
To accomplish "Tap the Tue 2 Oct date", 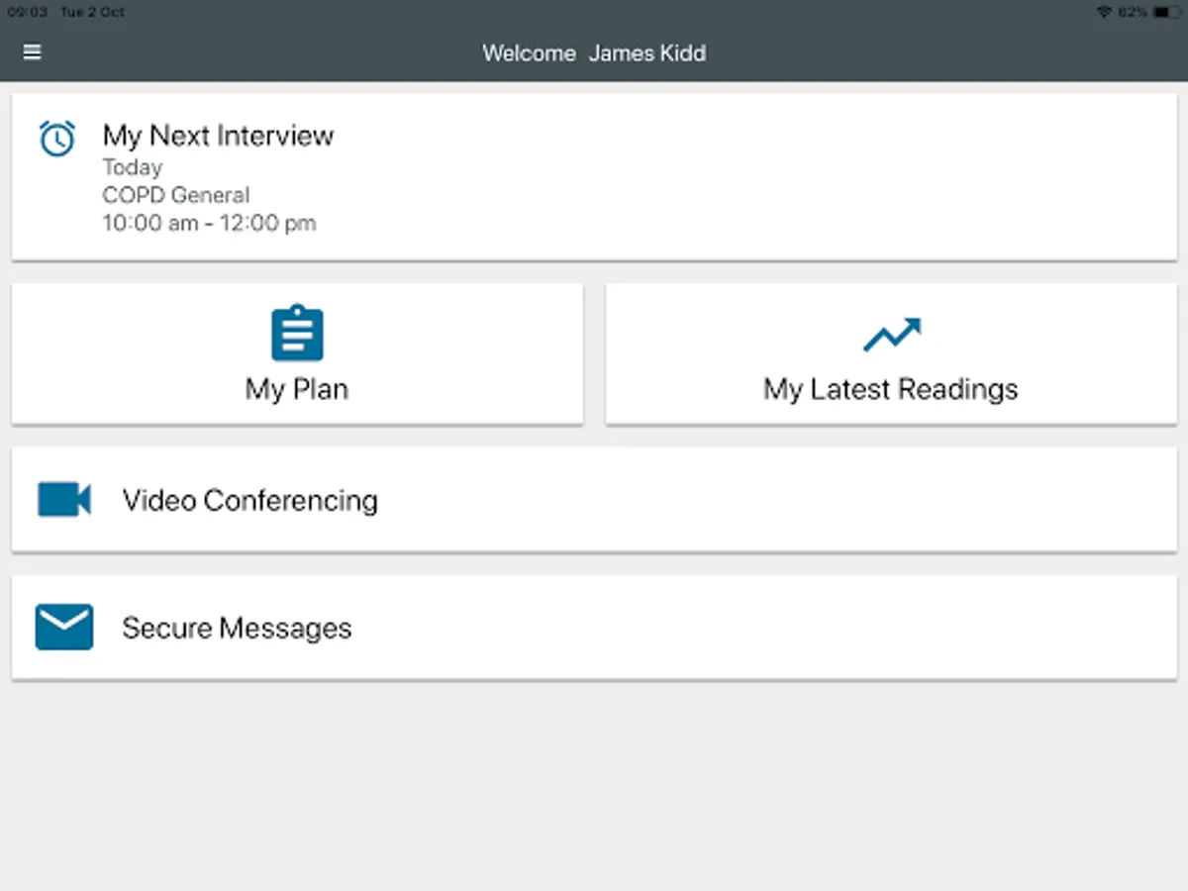I will (x=92, y=12).
